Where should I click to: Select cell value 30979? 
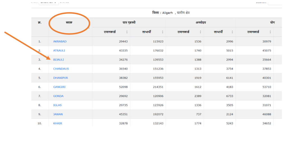tap(267, 41)
